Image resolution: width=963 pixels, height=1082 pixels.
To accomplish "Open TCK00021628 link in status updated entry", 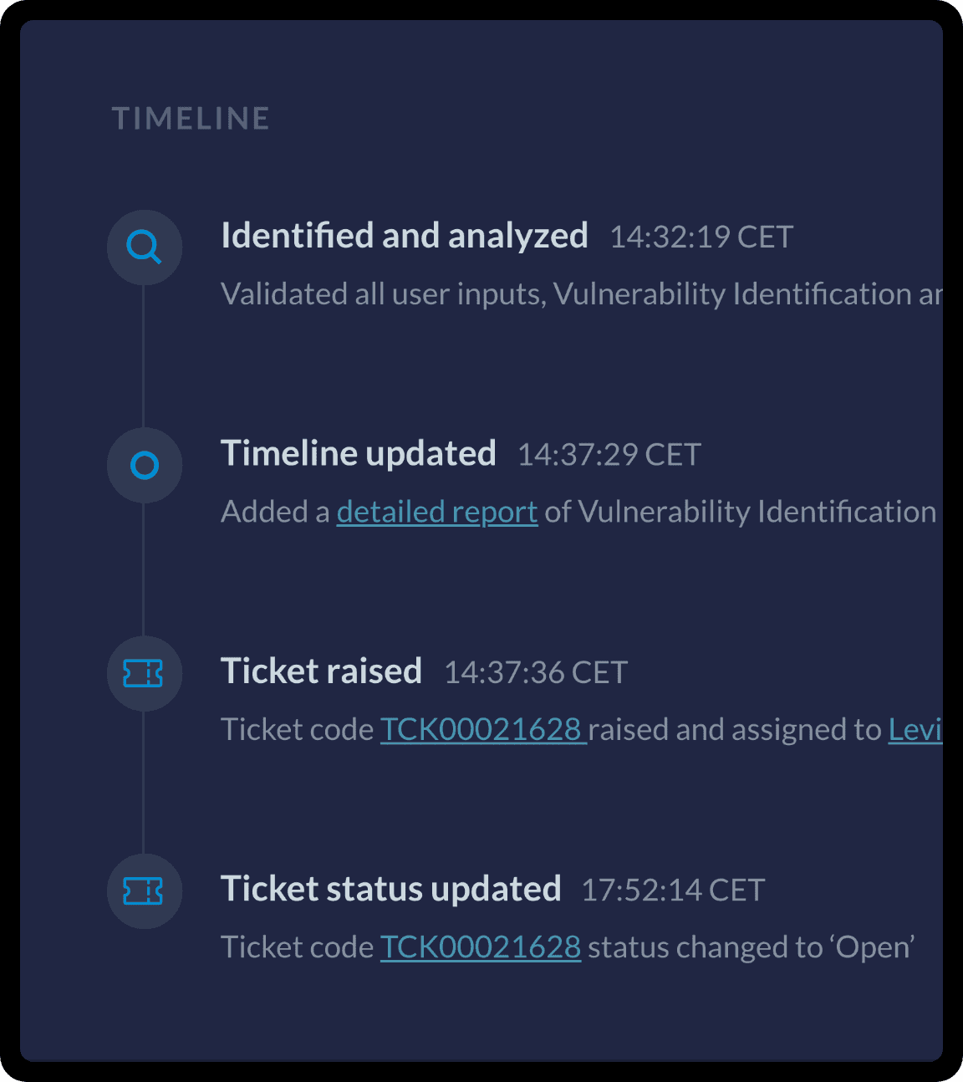I will click(481, 947).
